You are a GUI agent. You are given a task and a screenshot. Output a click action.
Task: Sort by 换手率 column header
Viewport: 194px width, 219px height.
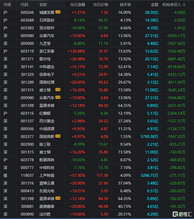(125, 5)
